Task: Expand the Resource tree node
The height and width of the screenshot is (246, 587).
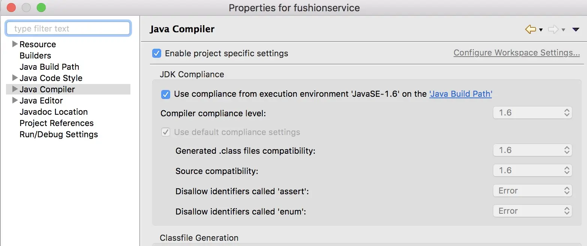Action: (x=15, y=44)
